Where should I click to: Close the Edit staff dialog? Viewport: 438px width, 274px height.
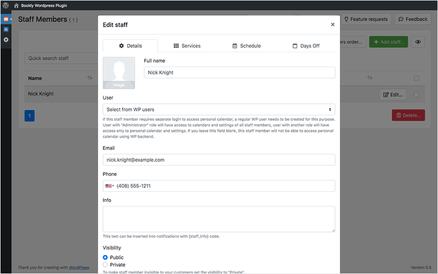333,25
